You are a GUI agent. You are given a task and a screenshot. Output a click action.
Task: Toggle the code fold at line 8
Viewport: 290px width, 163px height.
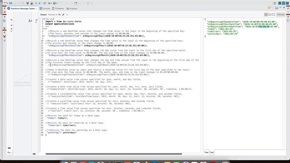44,36
